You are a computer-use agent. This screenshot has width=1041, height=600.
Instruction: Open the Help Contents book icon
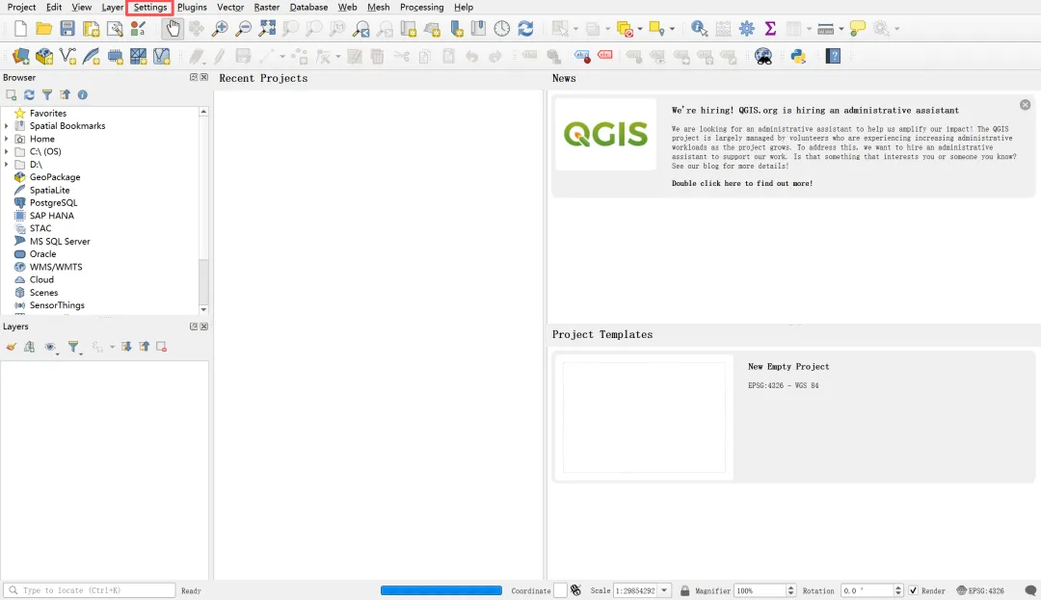coord(833,57)
